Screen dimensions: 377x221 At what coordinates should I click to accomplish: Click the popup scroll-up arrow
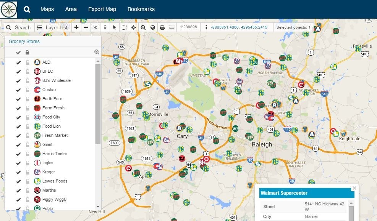click(x=351, y=203)
